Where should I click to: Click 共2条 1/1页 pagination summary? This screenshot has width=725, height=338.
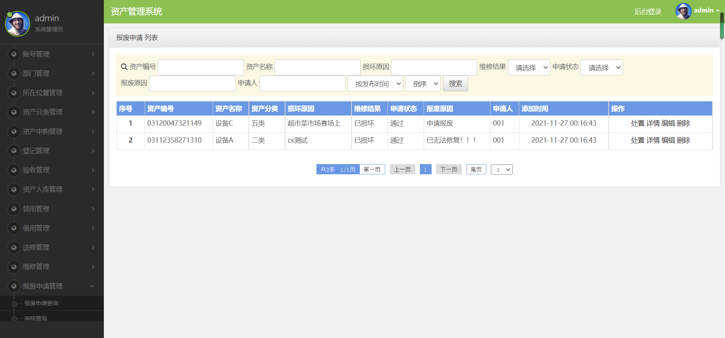coord(338,169)
